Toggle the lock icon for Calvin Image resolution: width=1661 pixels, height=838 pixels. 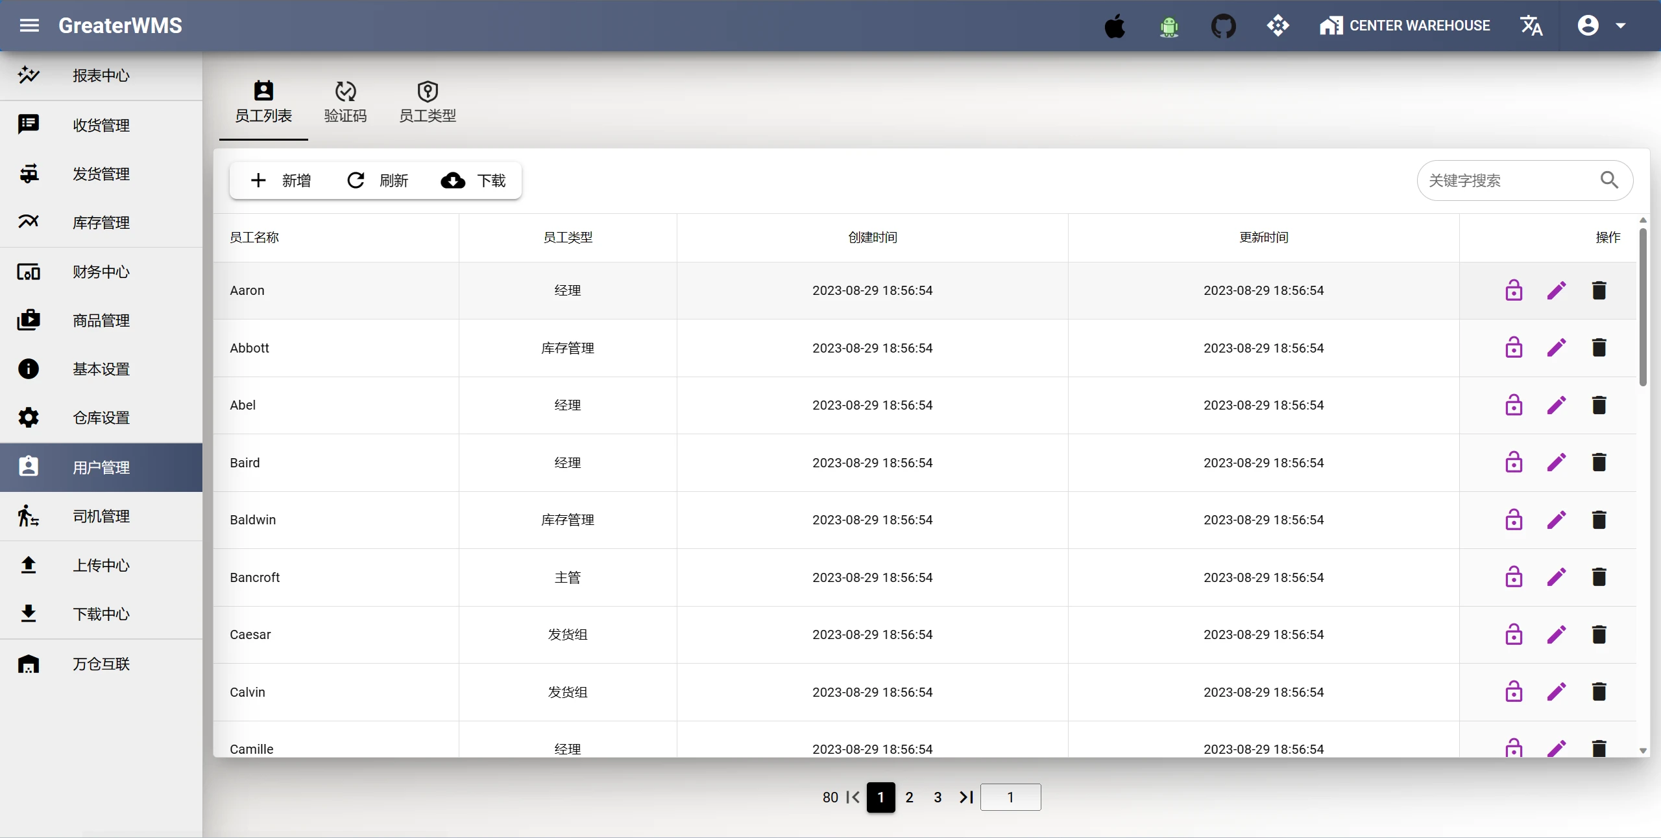coord(1514,692)
